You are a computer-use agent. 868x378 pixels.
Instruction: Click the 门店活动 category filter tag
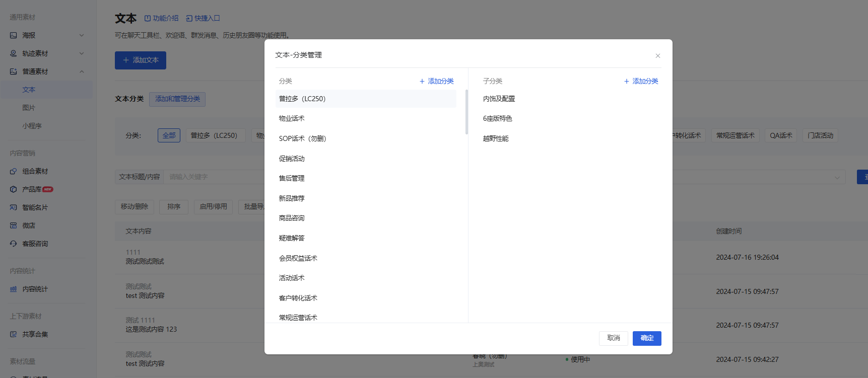point(820,135)
